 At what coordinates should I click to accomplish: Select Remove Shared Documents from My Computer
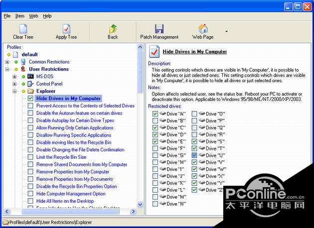(82, 164)
